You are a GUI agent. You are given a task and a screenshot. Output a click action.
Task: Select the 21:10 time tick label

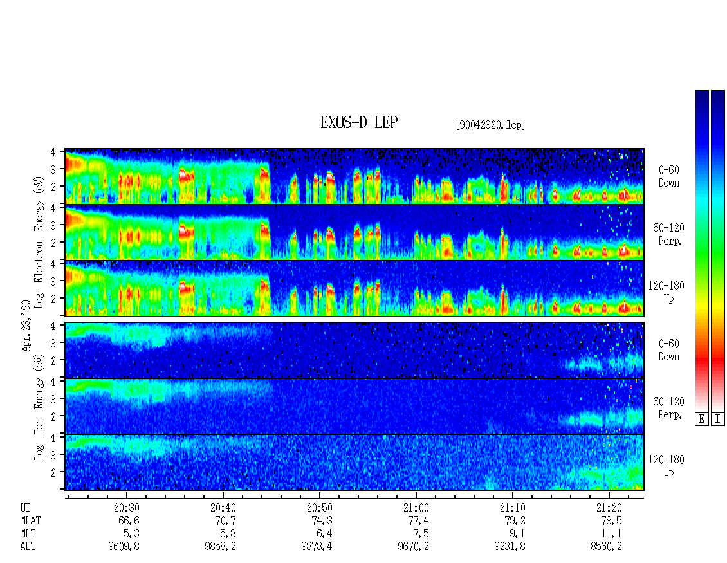coord(512,508)
